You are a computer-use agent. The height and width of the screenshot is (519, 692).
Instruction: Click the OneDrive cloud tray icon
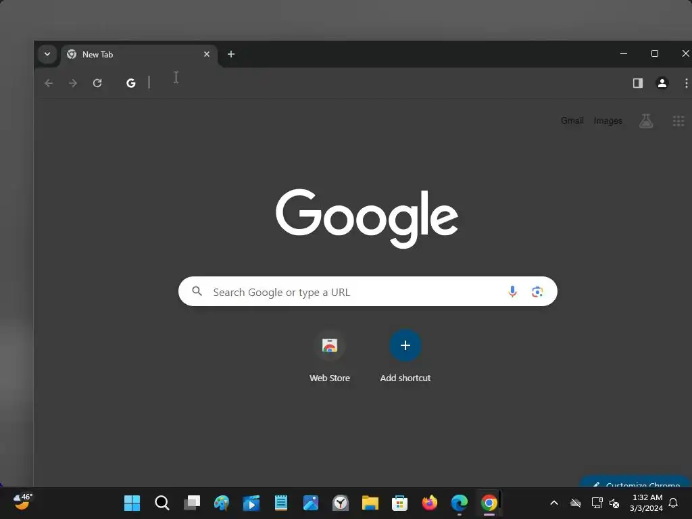coord(576,503)
